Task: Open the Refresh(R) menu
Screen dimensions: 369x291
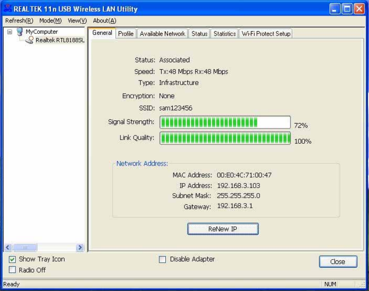Action: (x=19, y=21)
